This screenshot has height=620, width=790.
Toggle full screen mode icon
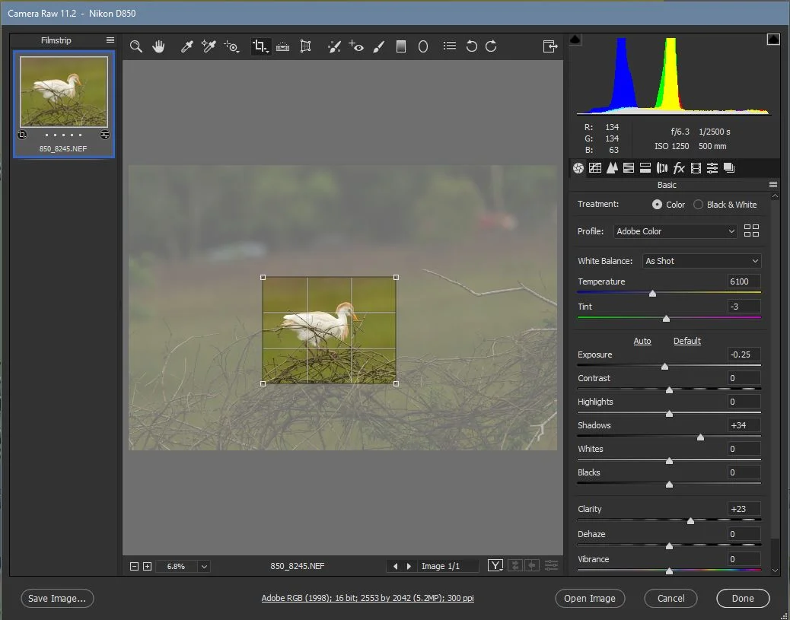tap(549, 46)
